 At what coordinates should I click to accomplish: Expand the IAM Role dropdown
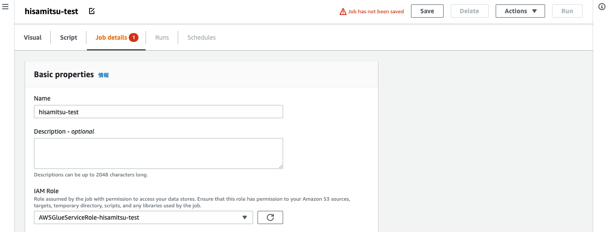tap(143, 217)
